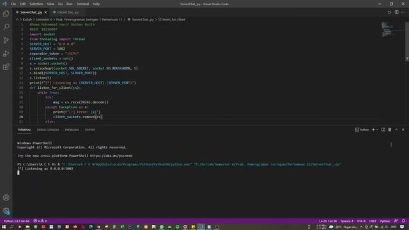Click Prak. Pemrograman Jaringan breadcrumb
409x230 pixels.
click(77, 20)
